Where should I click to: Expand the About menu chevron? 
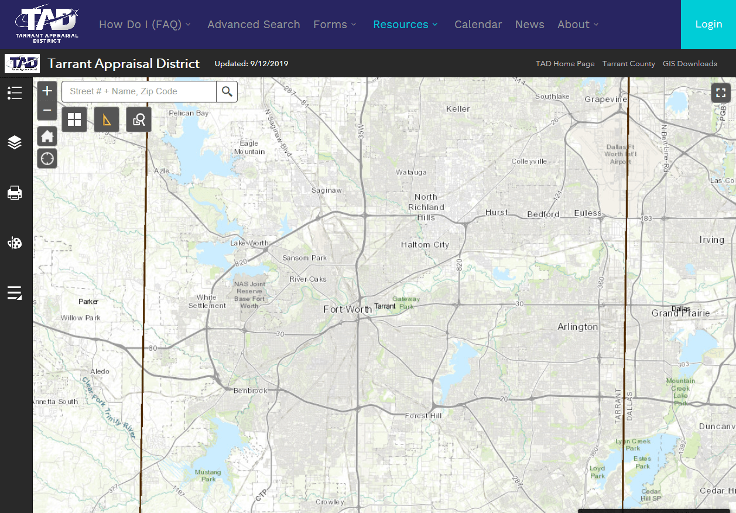(x=595, y=25)
